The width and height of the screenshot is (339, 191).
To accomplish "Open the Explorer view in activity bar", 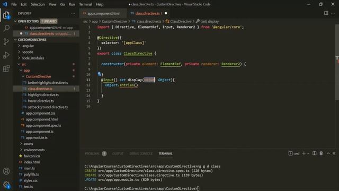I will tap(6, 15).
